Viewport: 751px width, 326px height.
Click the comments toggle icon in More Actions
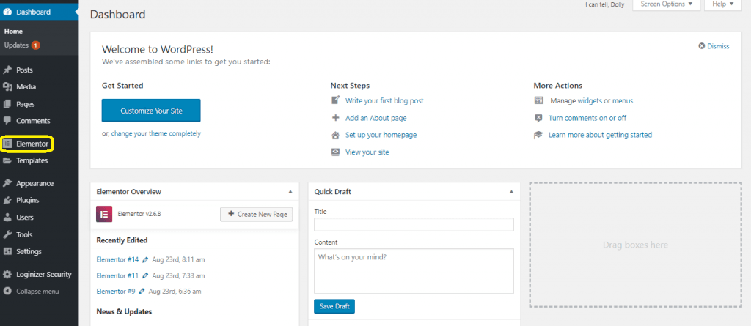(539, 118)
